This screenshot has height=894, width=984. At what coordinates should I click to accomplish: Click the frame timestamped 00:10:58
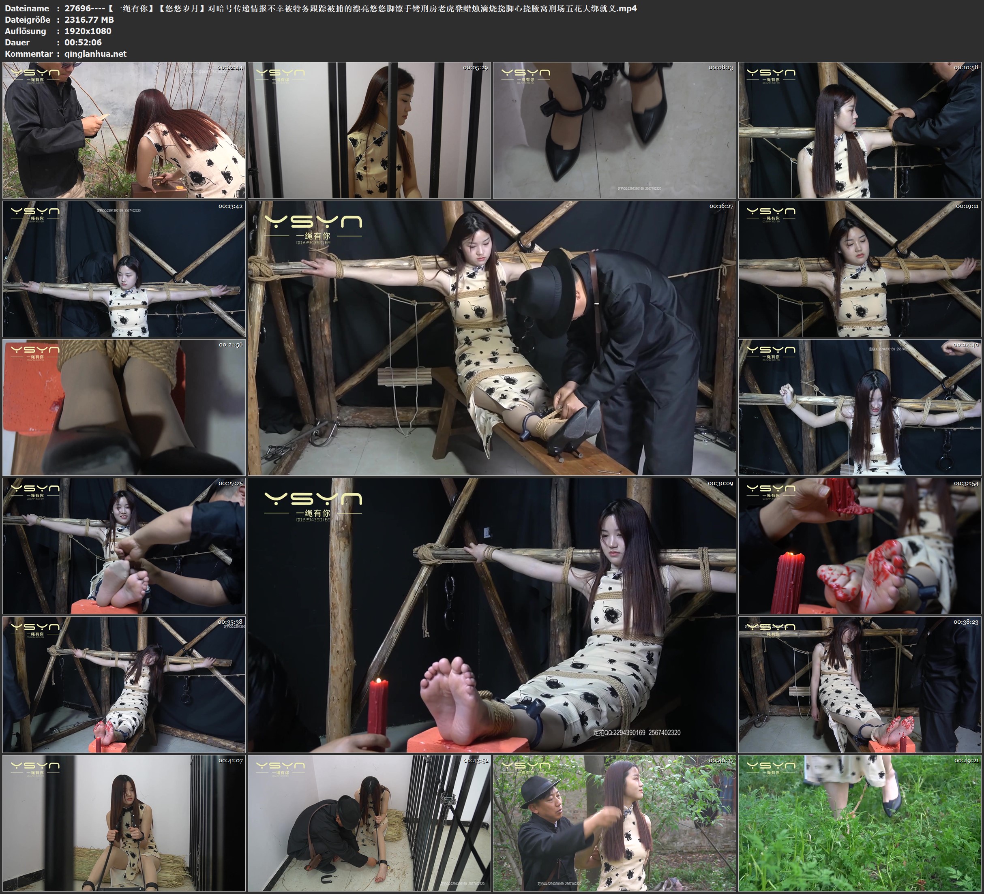(x=860, y=130)
